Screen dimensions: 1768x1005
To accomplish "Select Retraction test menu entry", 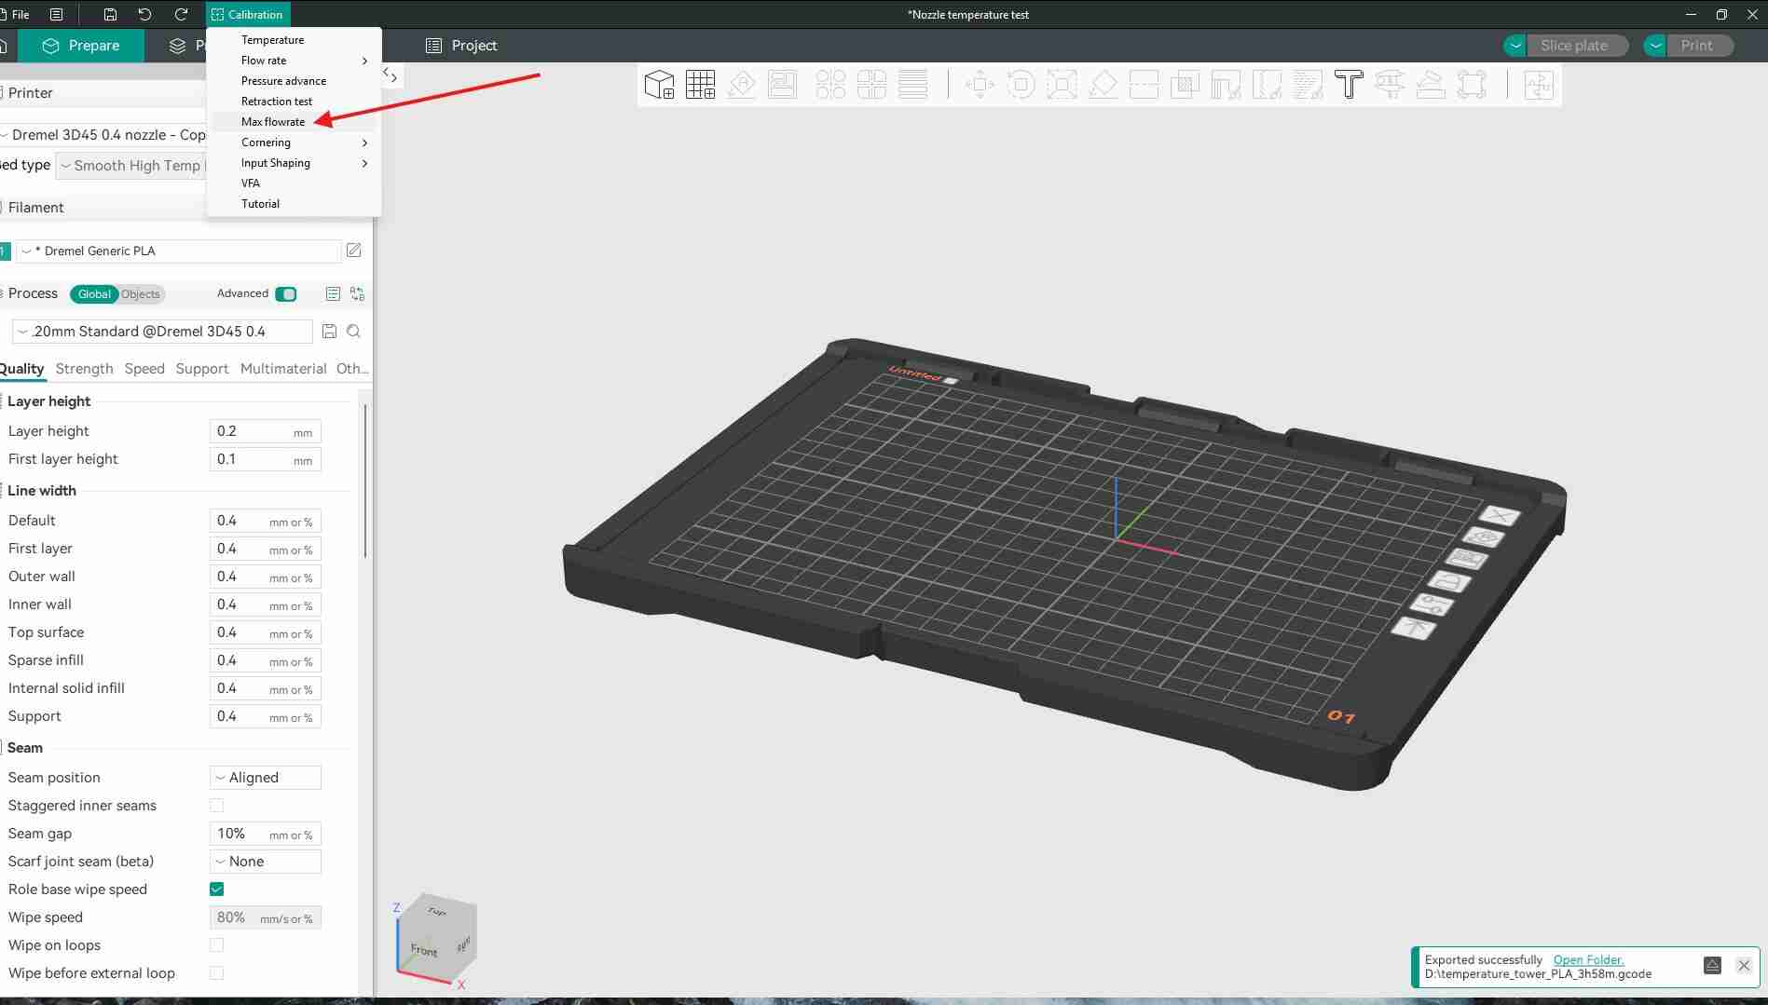I will (294, 102).
